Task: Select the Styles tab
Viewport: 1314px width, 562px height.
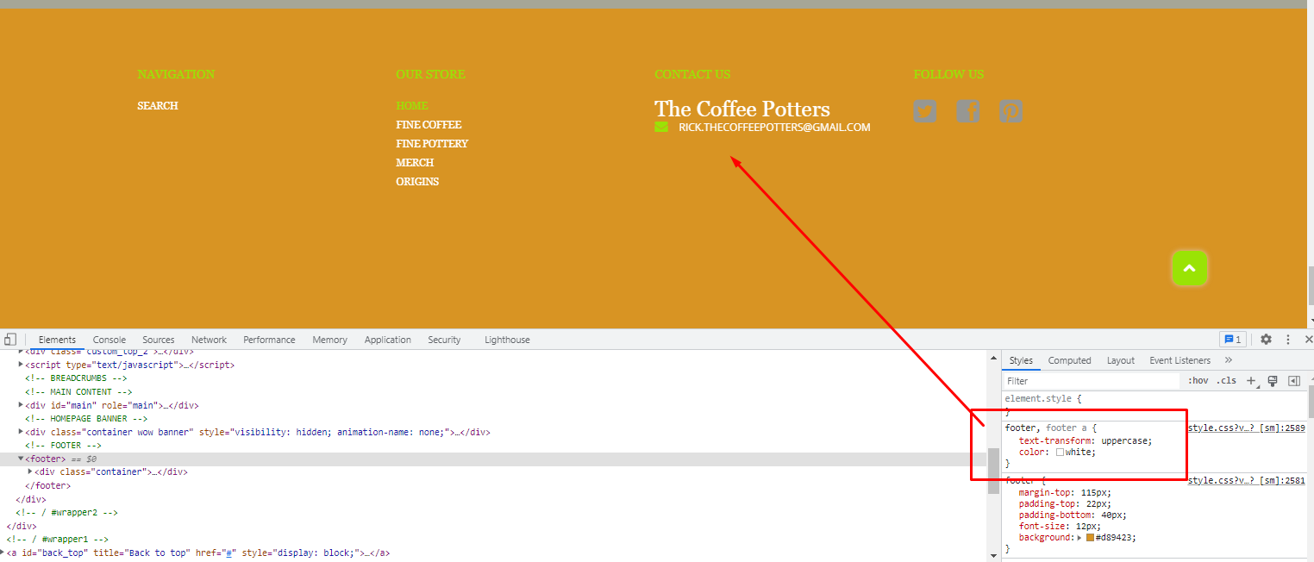Action: tap(1021, 360)
